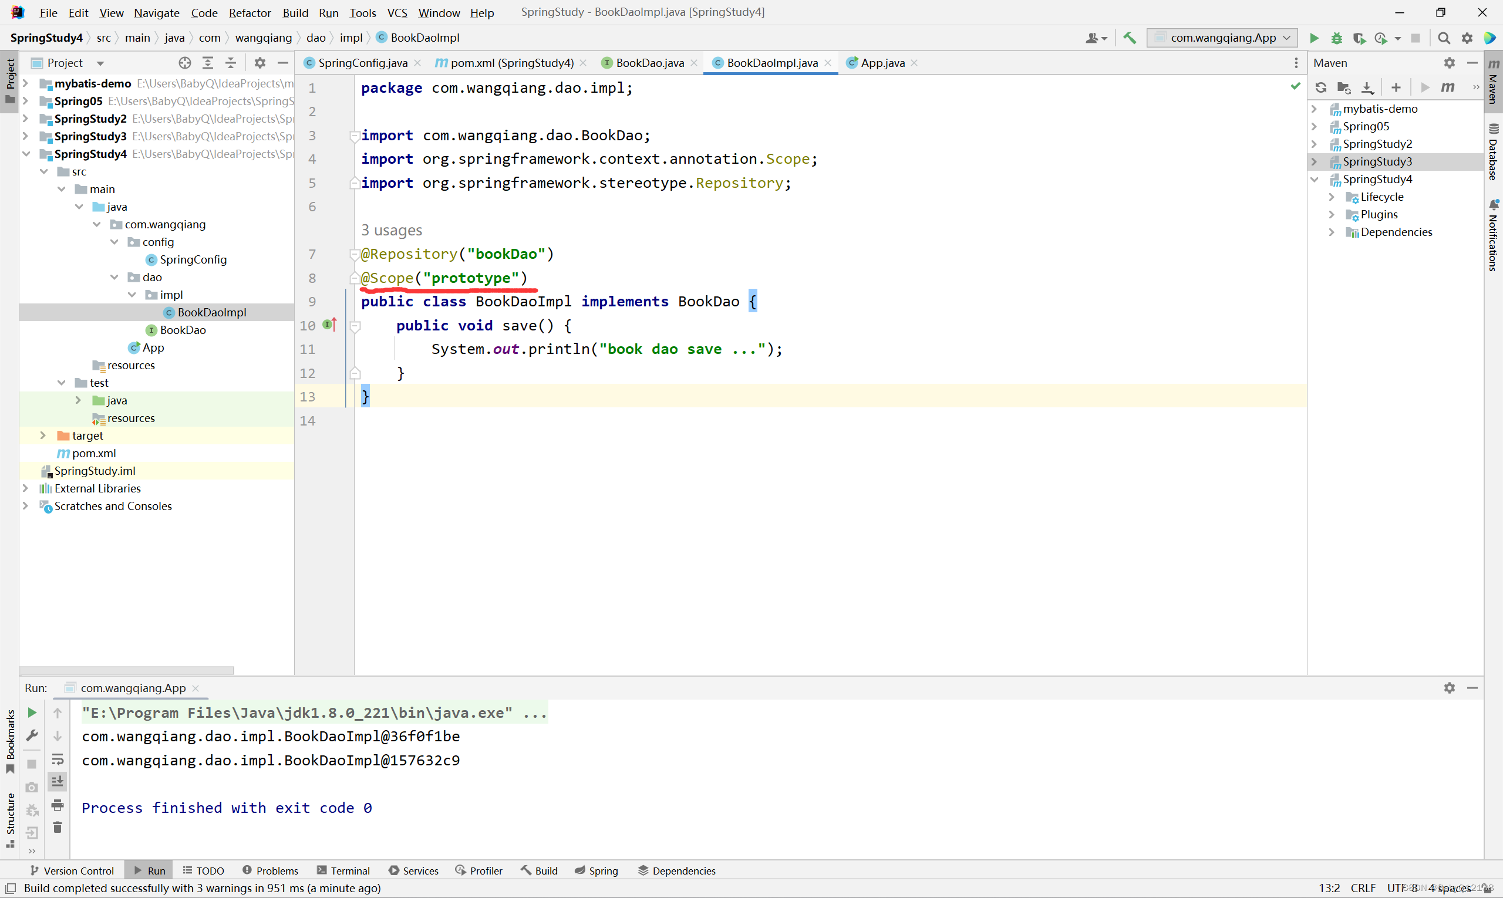Open pom.xml in Project tree
The width and height of the screenshot is (1503, 898).
click(x=94, y=453)
